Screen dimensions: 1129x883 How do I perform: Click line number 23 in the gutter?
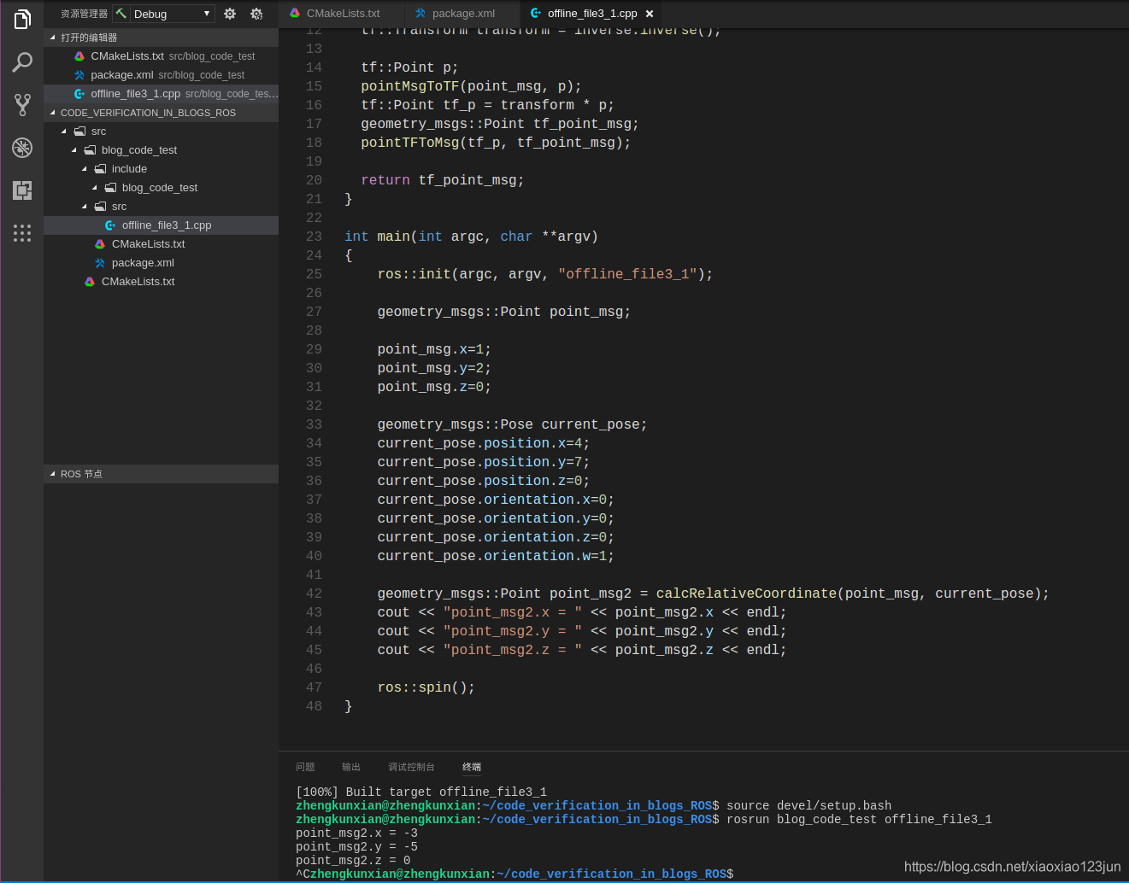(x=314, y=237)
